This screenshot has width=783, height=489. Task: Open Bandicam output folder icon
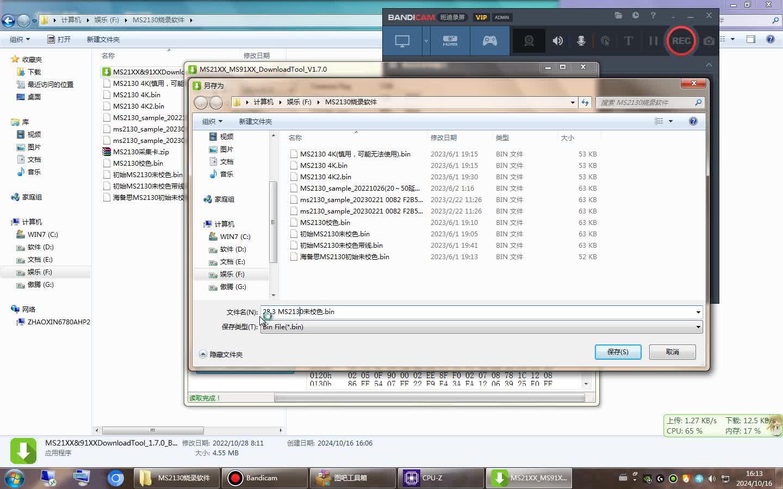click(x=618, y=16)
